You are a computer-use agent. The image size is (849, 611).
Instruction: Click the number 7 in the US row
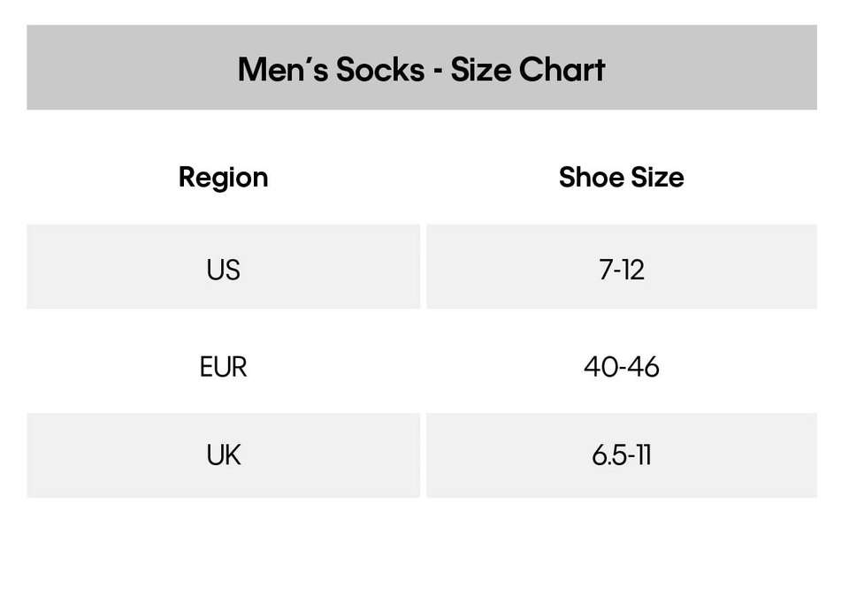[606, 269]
